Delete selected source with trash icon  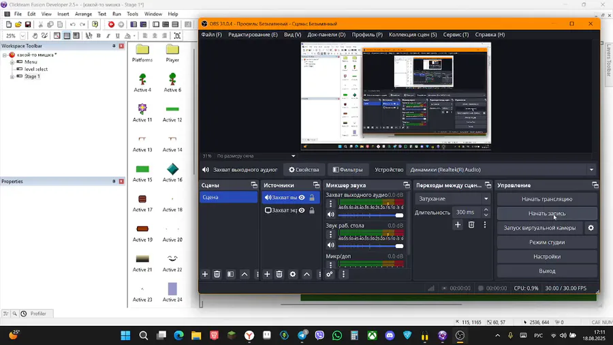point(279,274)
